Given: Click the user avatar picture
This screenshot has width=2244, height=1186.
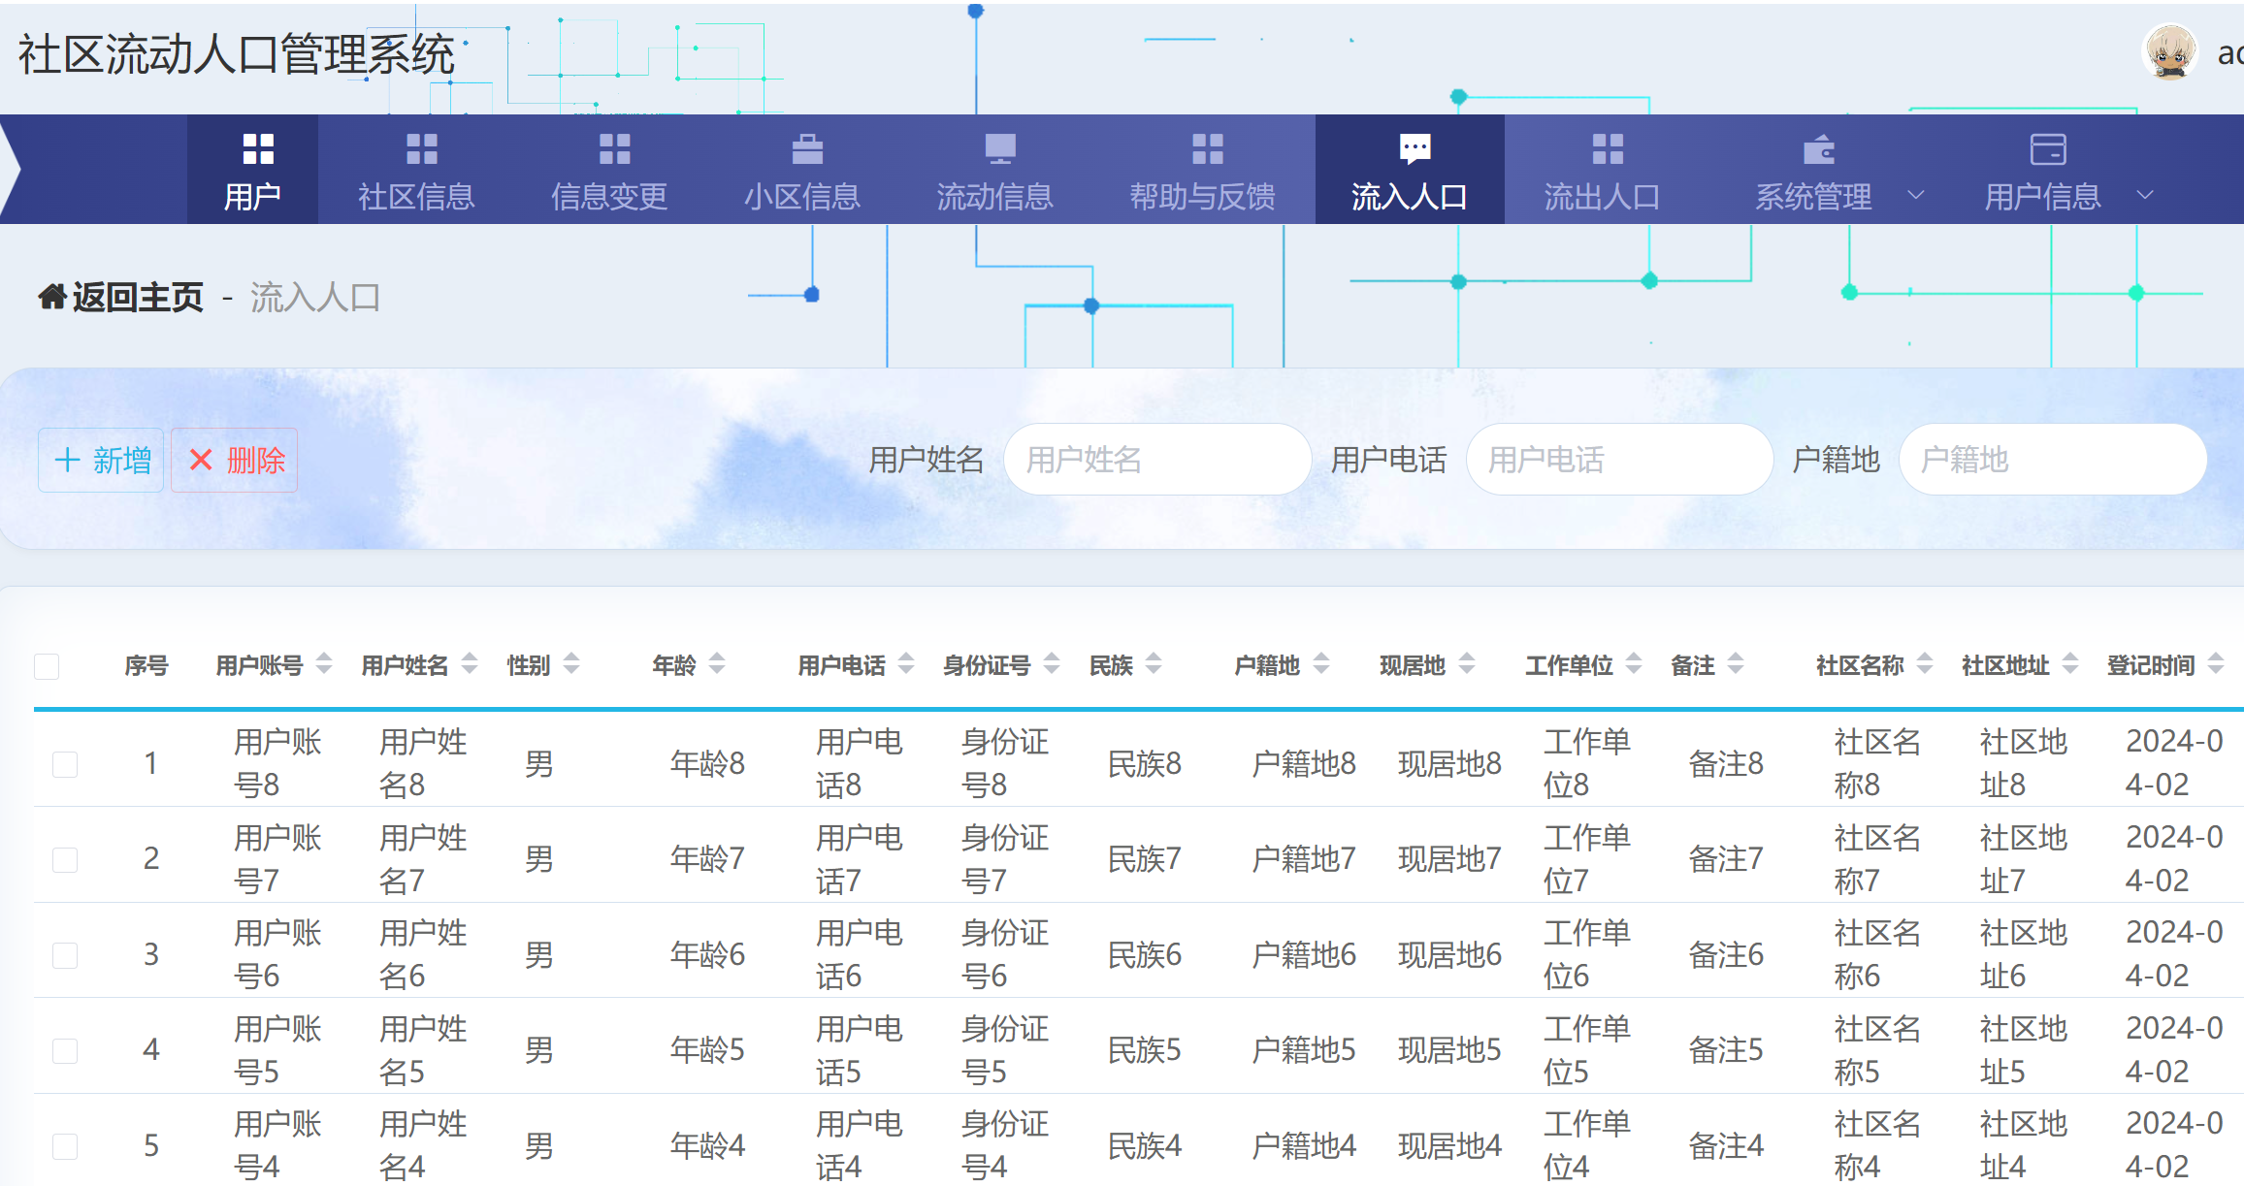Looking at the screenshot, I should point(2170,52).
